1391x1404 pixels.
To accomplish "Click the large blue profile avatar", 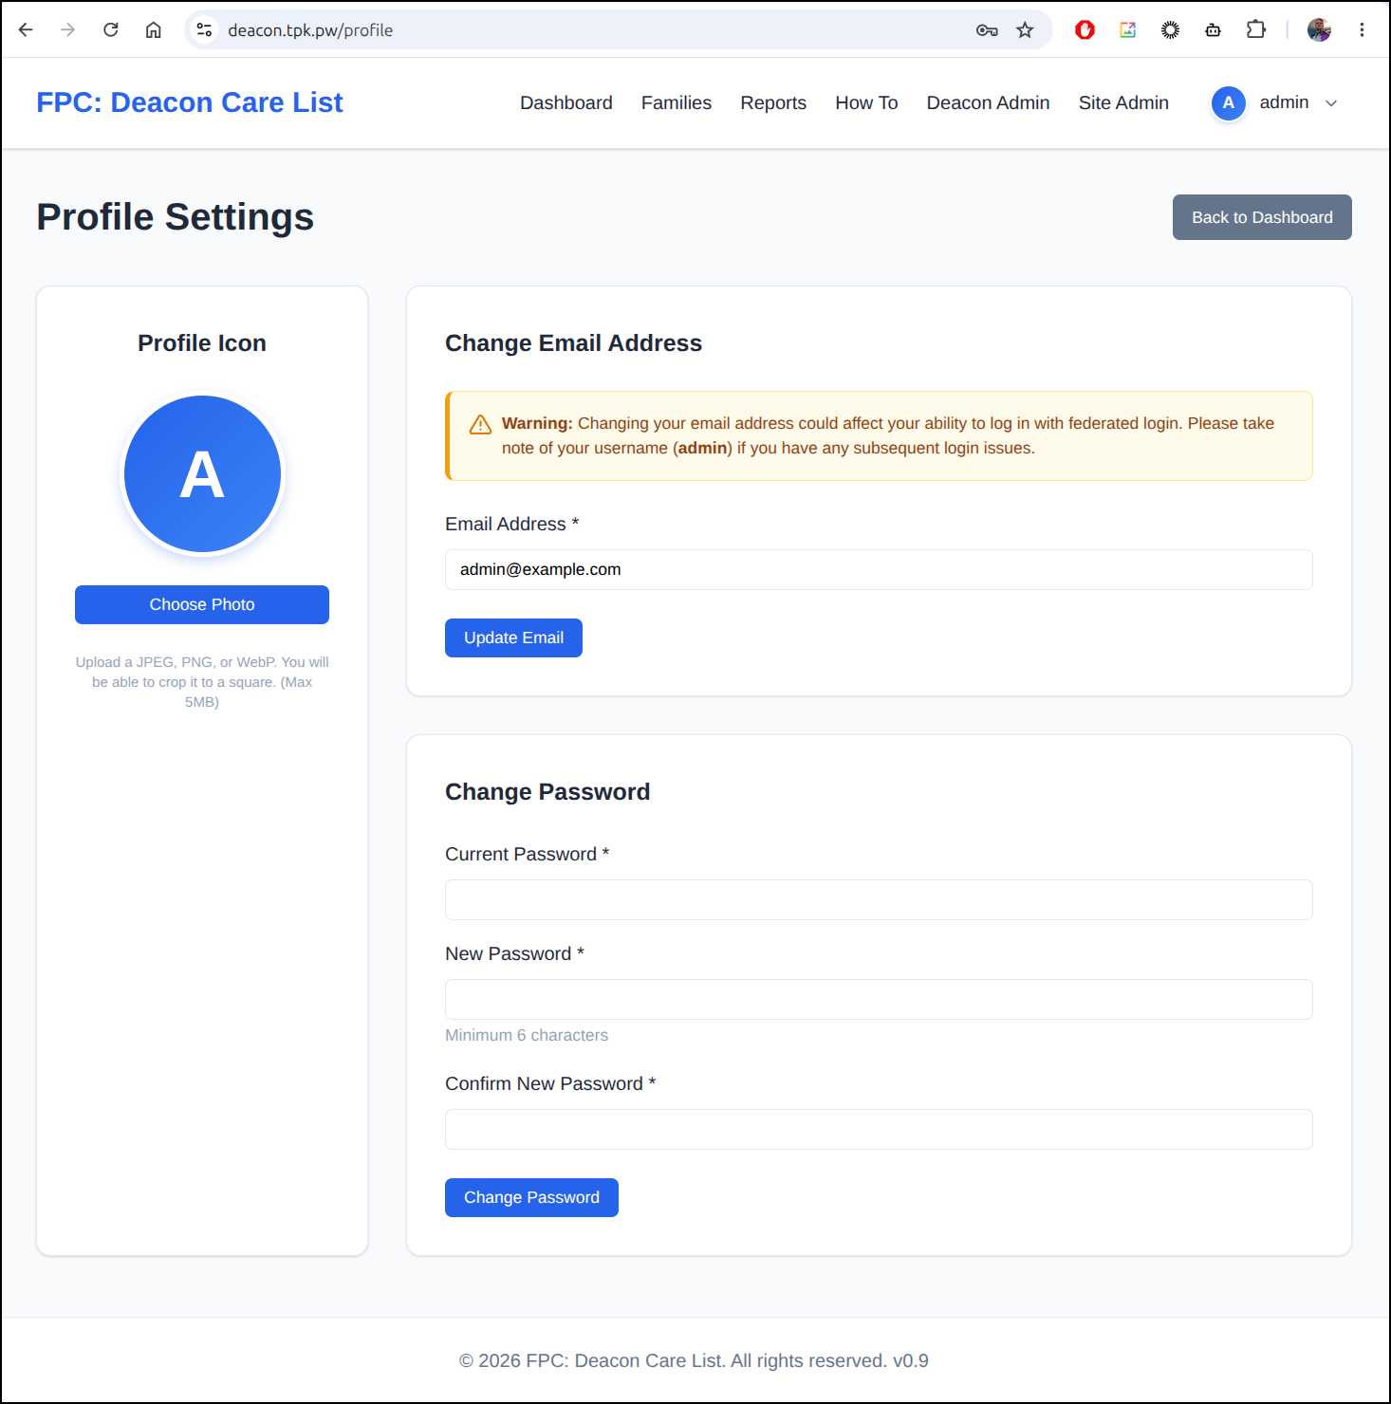I will (202, 474).
